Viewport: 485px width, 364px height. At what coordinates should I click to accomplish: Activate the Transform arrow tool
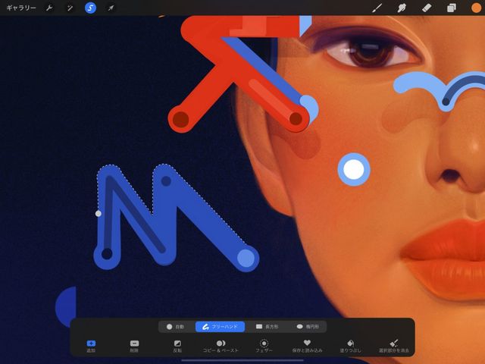(x=111, y=8)
